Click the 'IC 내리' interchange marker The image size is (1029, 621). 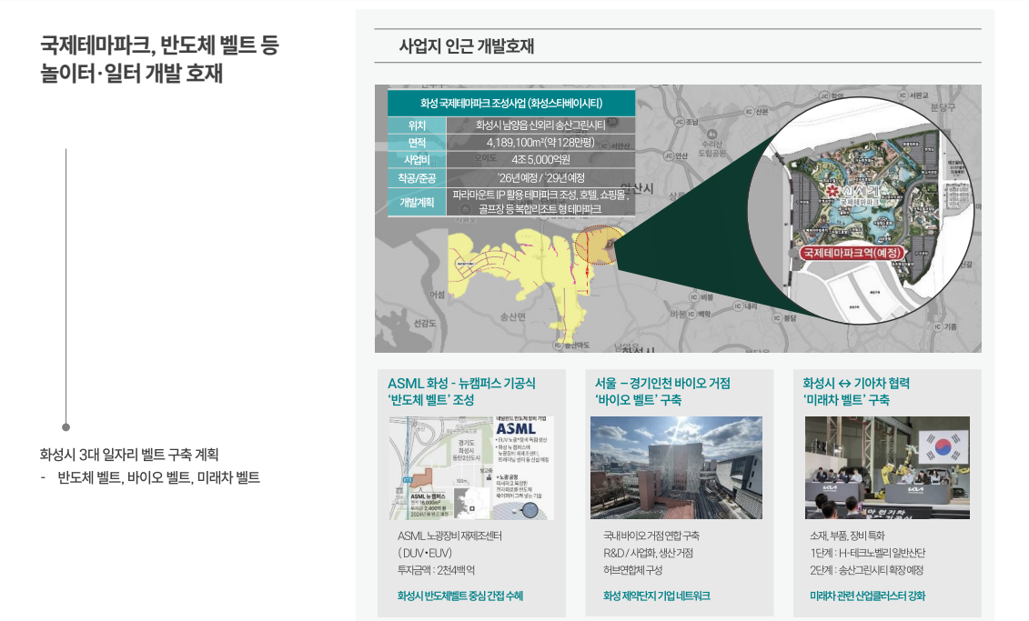[x=745, y=306]
